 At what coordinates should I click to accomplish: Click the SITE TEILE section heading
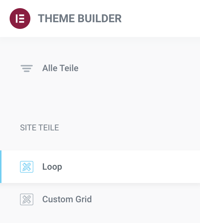click(39, 127)
